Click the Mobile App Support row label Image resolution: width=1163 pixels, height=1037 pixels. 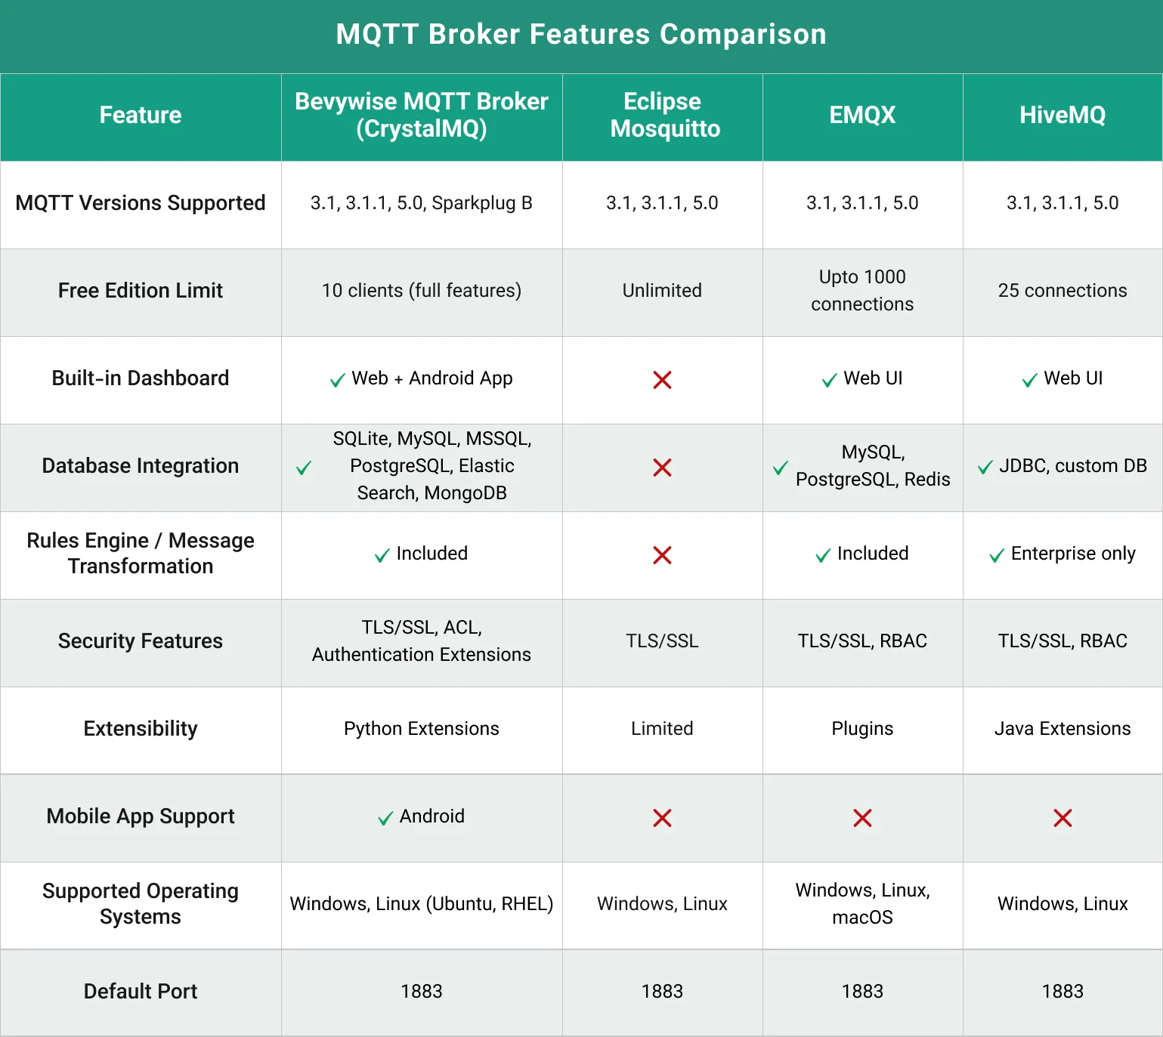(x=141, y=816)
